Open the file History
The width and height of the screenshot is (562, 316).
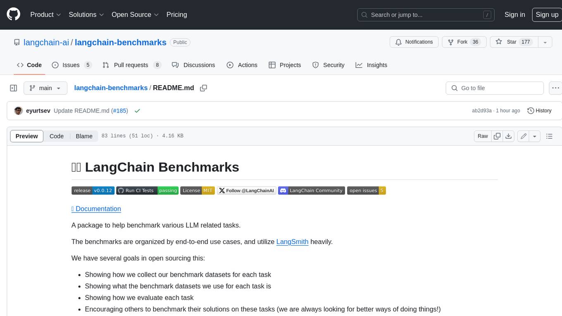[540, 111]
